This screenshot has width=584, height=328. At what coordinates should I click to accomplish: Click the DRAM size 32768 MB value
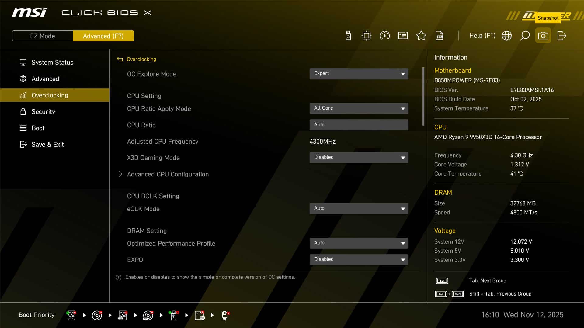(x=523, y=203)
